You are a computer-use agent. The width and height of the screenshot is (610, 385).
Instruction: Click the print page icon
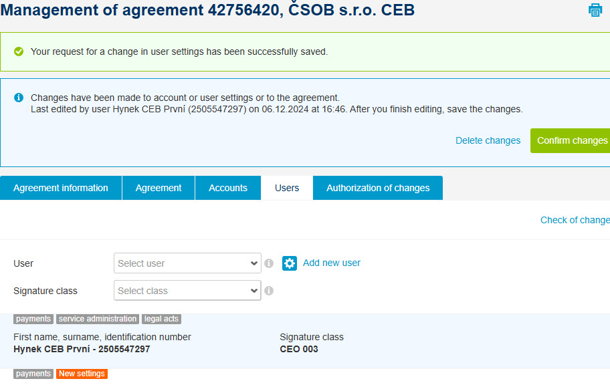click(x=595, y=10)
